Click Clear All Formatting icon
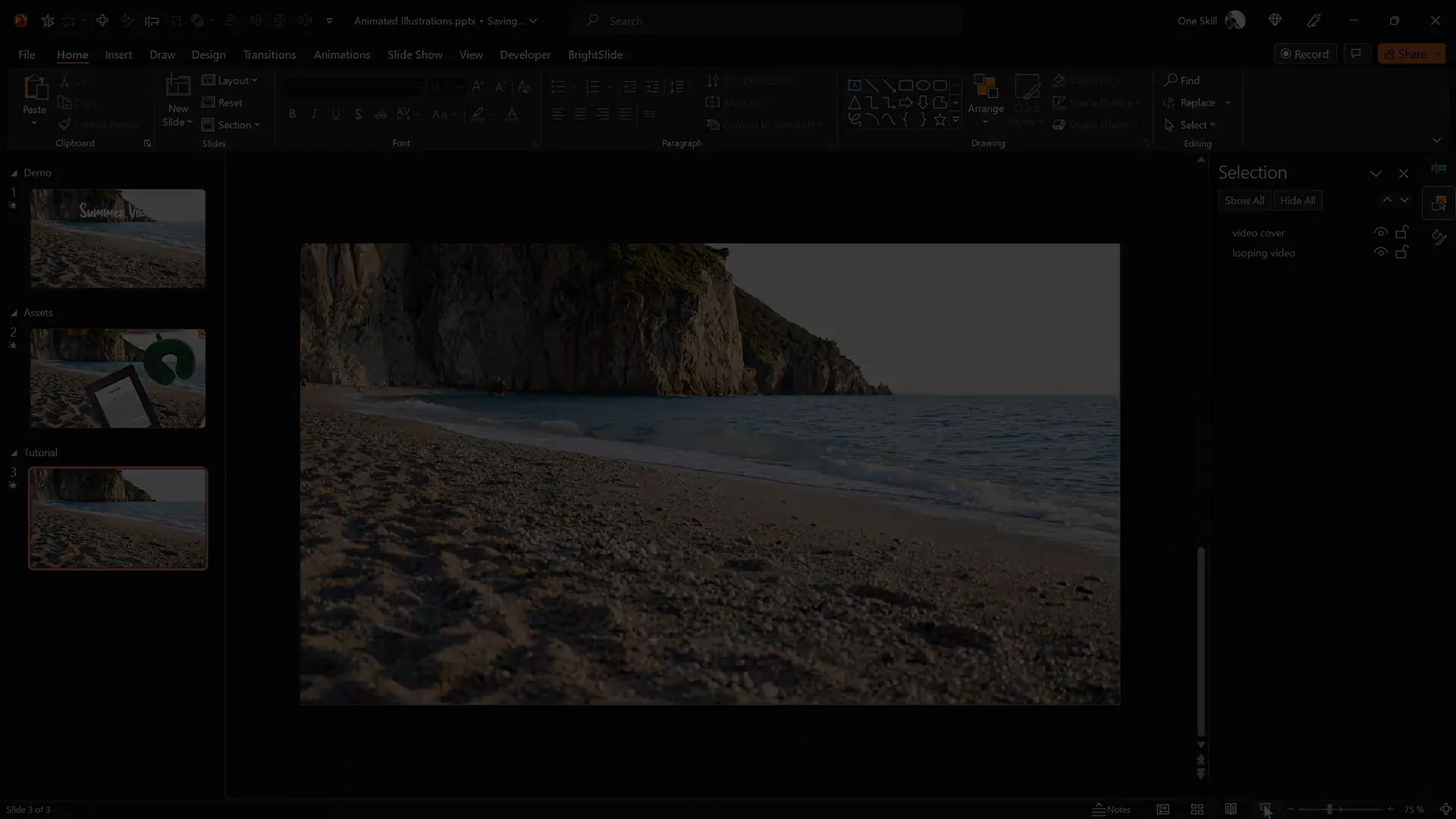Screen dimensions: 1456x819 [x=524, y=86]
